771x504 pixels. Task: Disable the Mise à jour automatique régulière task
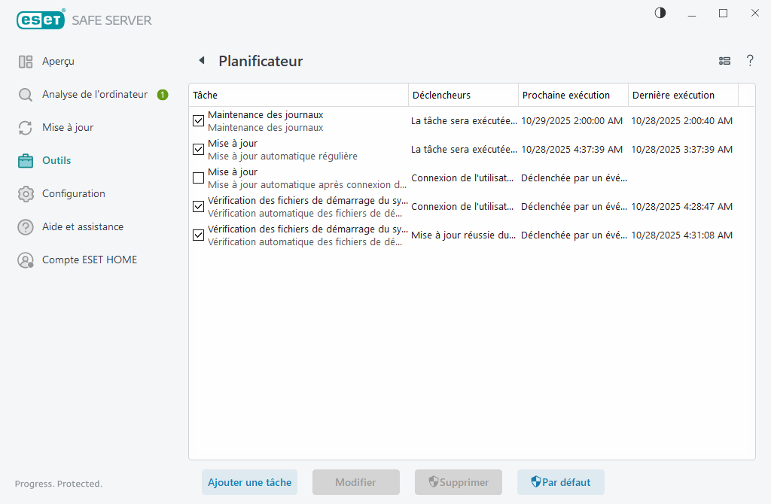198,149
